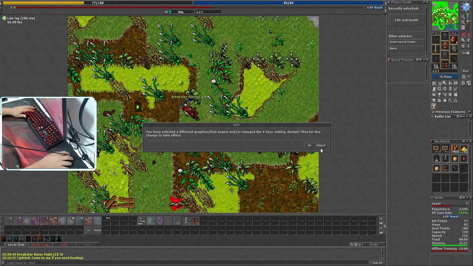Click Life and Death in Player Guide

click(x=406, y=20)
